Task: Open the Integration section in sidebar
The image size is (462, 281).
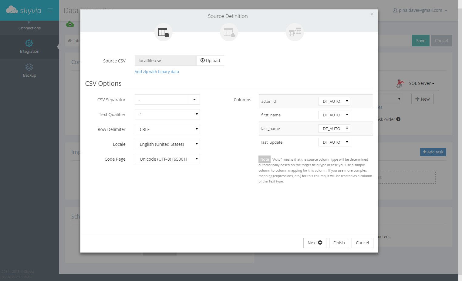Action: click(x=29, y=47)
